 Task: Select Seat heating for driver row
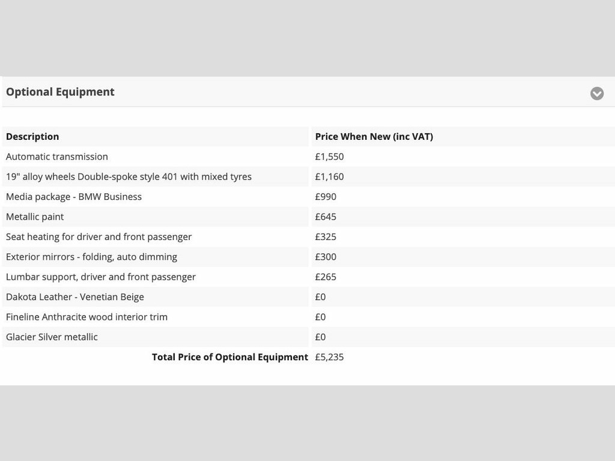tap(98, 237)
